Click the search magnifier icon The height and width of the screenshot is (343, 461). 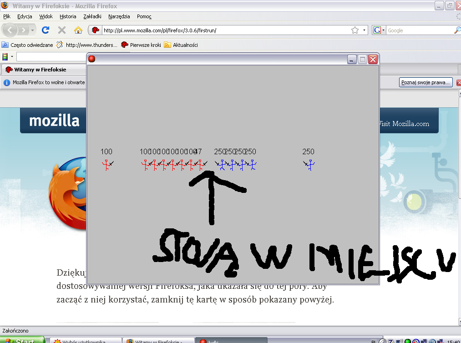[x=457, y=30]
